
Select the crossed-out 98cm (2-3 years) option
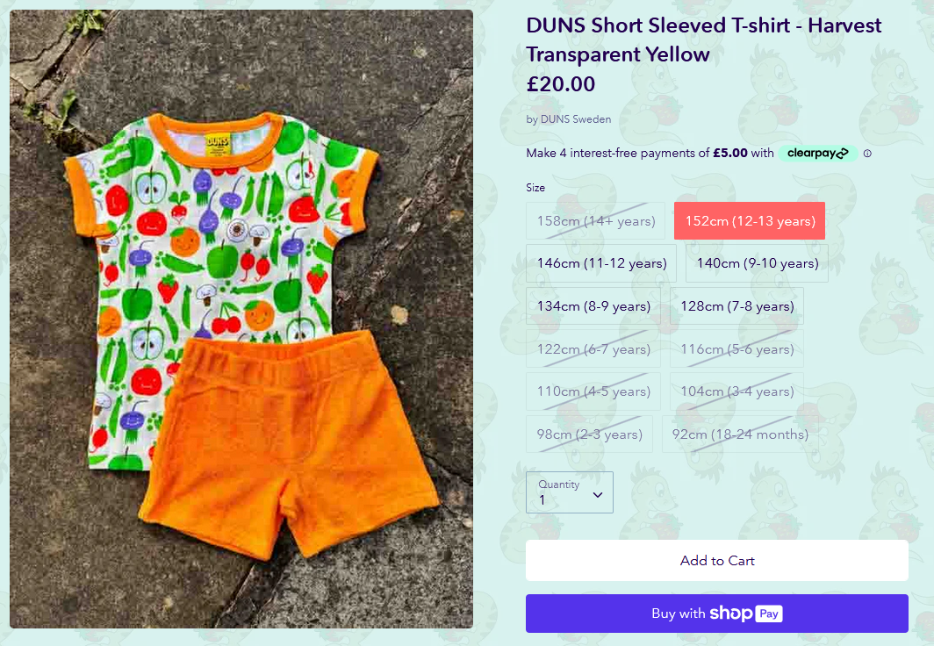(x=589, y=434)
